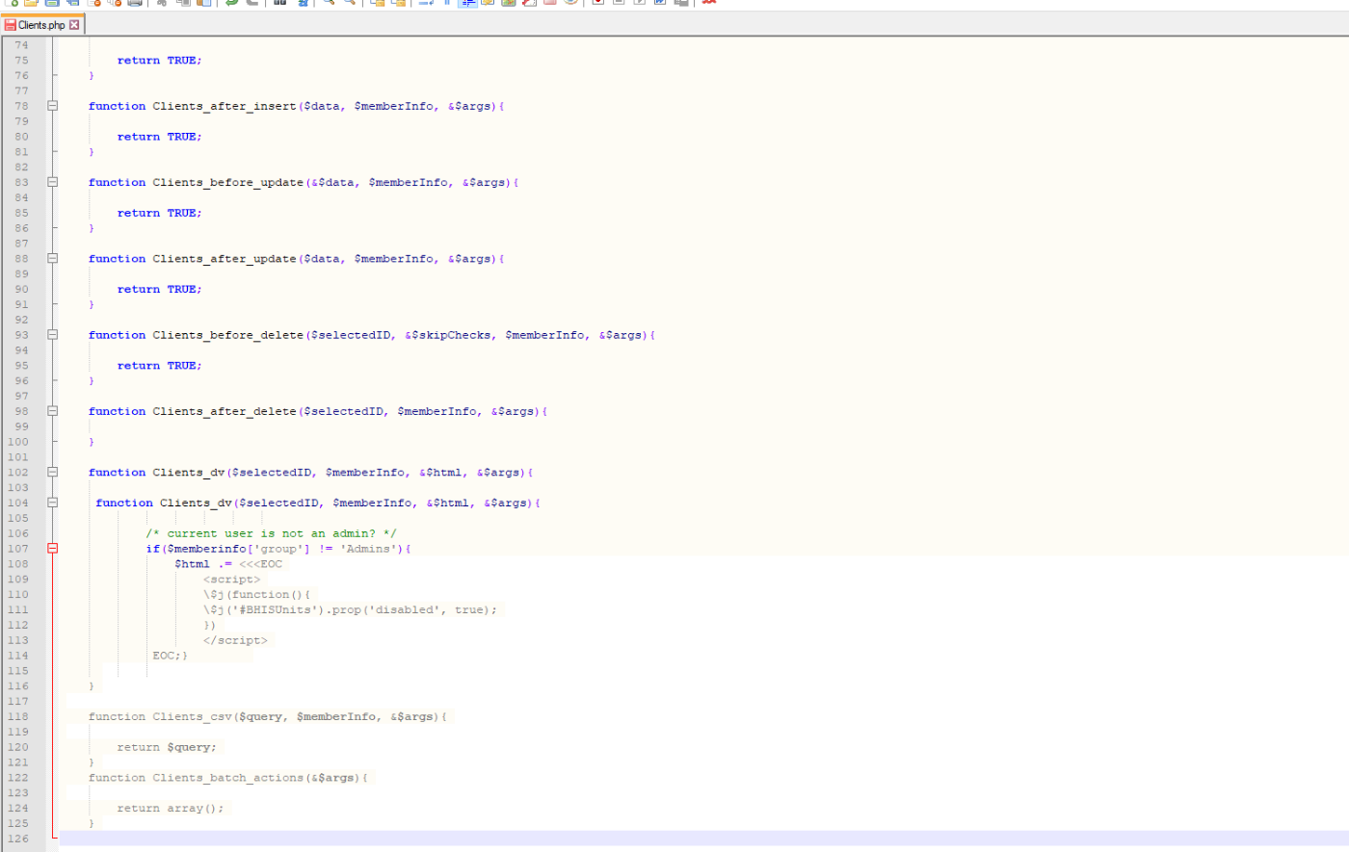Place cursor in Clients_batch_actions function name

[227, 778]
